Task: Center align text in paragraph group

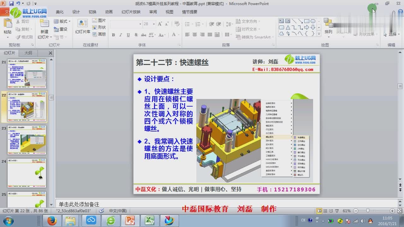Action: [195, 35]
